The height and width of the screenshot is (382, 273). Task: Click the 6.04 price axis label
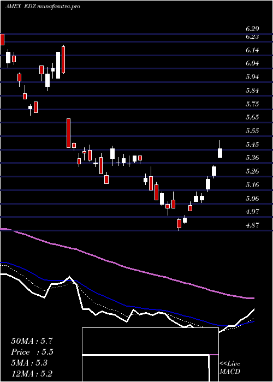click(252, 63)
